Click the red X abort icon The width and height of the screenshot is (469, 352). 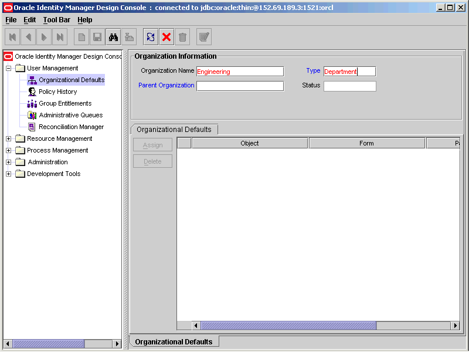tap(166, 36)
